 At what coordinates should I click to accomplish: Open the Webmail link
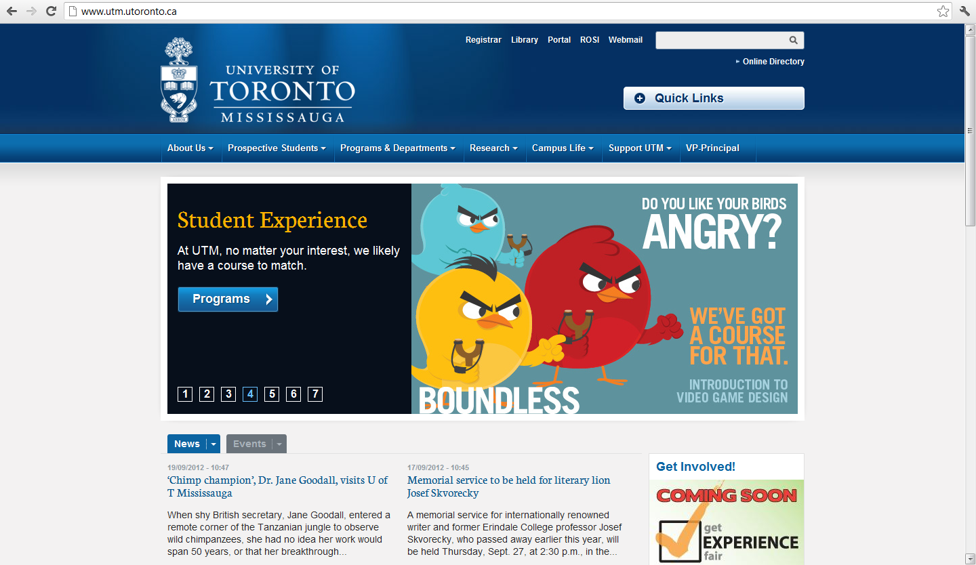pyautogui.click(x=626, y=40)
